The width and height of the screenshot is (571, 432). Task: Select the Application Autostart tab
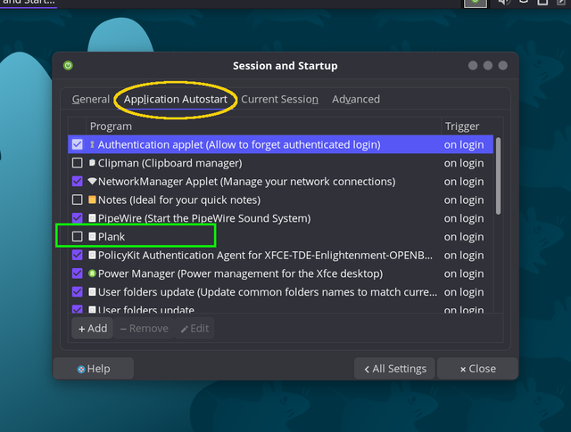tap(176, 99)
